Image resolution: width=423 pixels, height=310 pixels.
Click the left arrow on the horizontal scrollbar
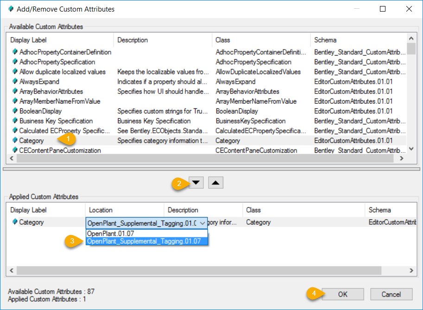pos(11,158)
